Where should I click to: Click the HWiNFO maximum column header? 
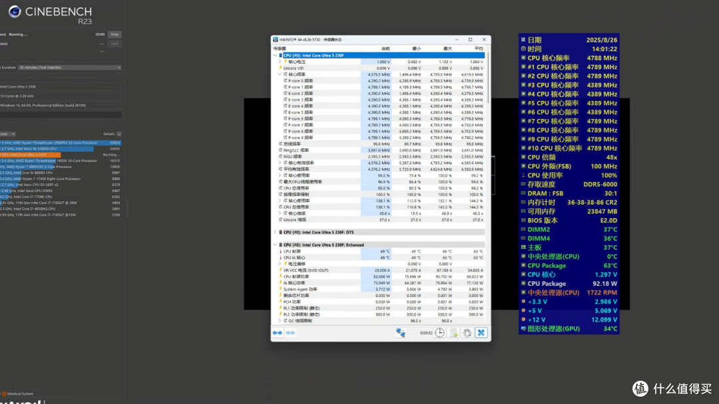(438, 49)
